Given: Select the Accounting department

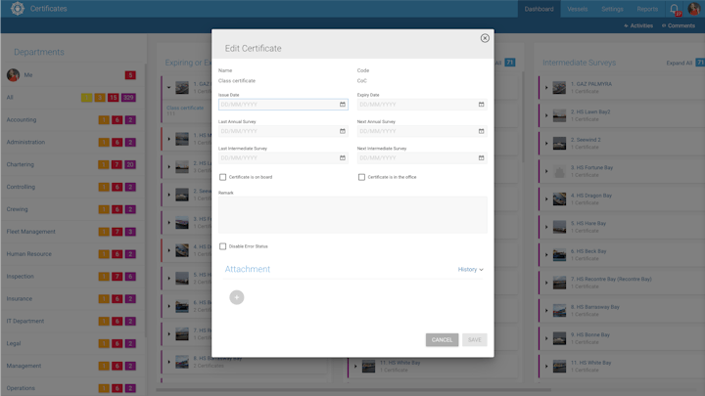Looking at the screenshot, I should 22,120.
